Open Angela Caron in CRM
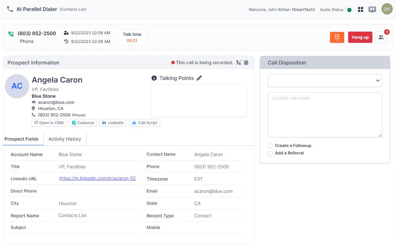Screen dimensions: 396x246 tap(49, 123)
